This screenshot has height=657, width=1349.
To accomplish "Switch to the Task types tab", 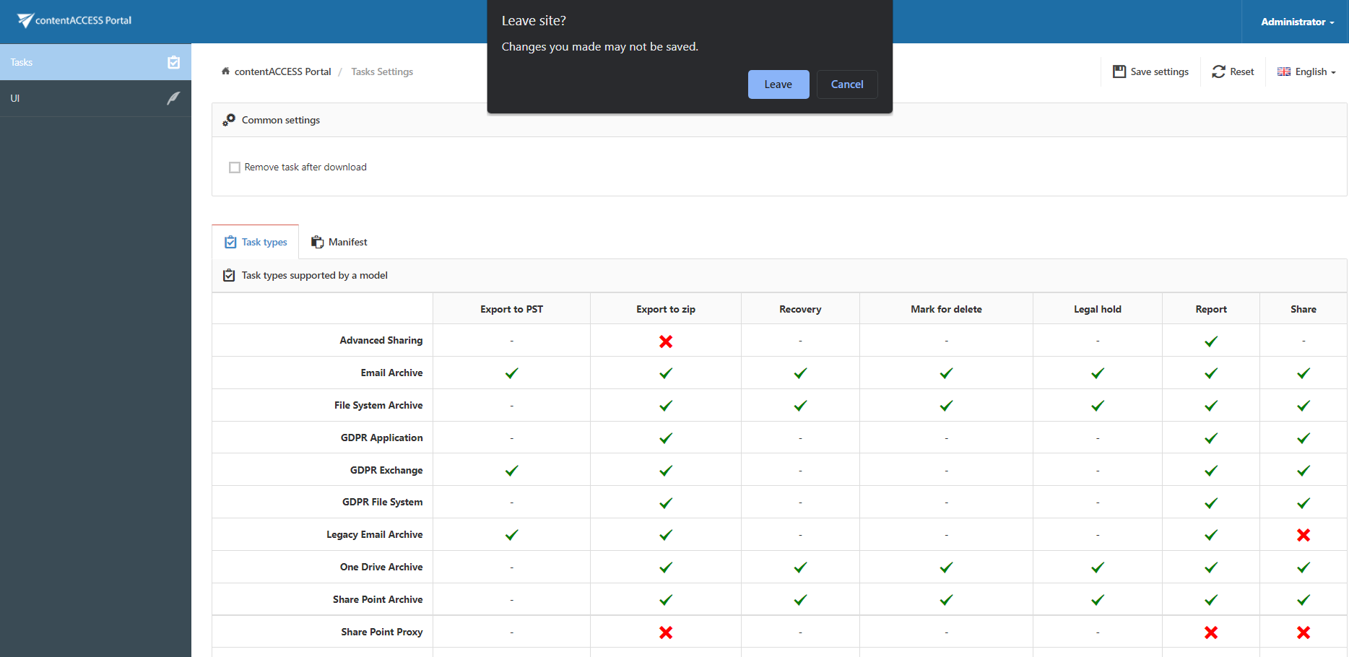I will click(256, 242).
